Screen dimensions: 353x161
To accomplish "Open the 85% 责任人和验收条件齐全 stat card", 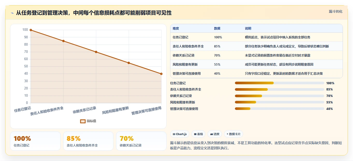I will (88, 141).
